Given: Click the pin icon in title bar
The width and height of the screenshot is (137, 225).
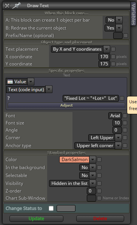Looking at the screenshot, I should [16, 6].
